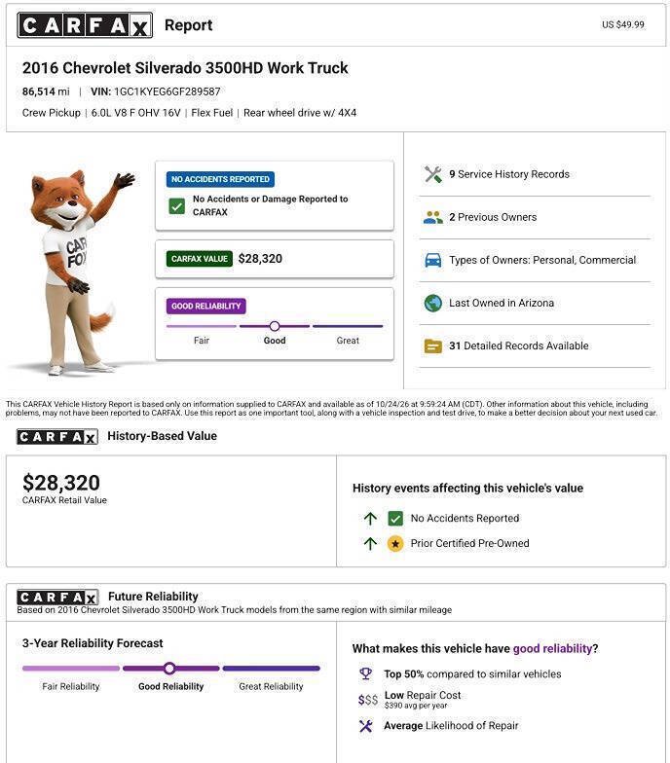Click the CARFAX VALUE green badge
Image resolution: width=670 pixels, height=763 pixels.
point(199,259)
